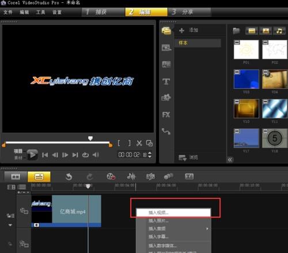Select 项目 project playback mode

point(18,151)
